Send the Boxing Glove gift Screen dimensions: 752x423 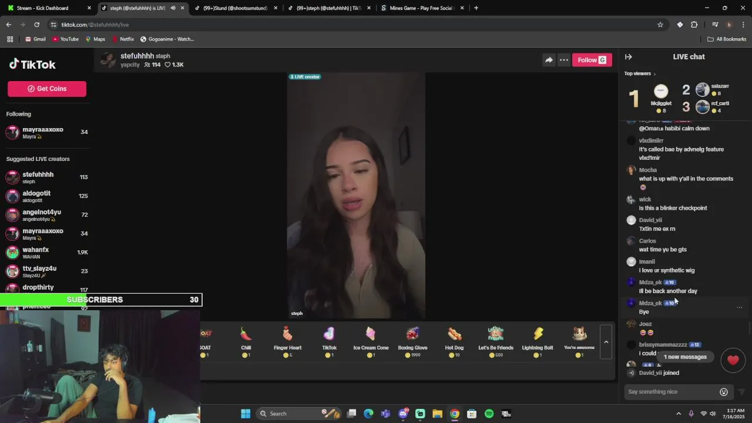(412, 341)
